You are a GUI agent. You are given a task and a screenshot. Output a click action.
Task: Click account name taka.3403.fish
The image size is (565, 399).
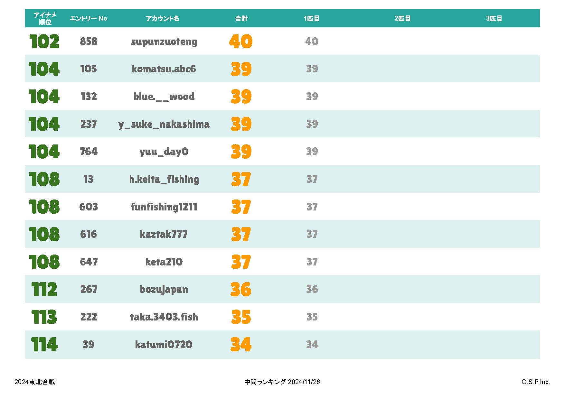pyautogui.click(x=164, y=317)
